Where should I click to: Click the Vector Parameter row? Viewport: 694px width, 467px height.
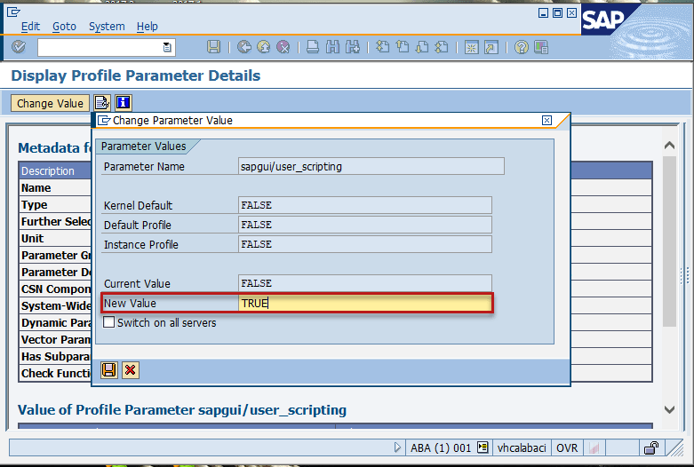click(x=55, y=340)
